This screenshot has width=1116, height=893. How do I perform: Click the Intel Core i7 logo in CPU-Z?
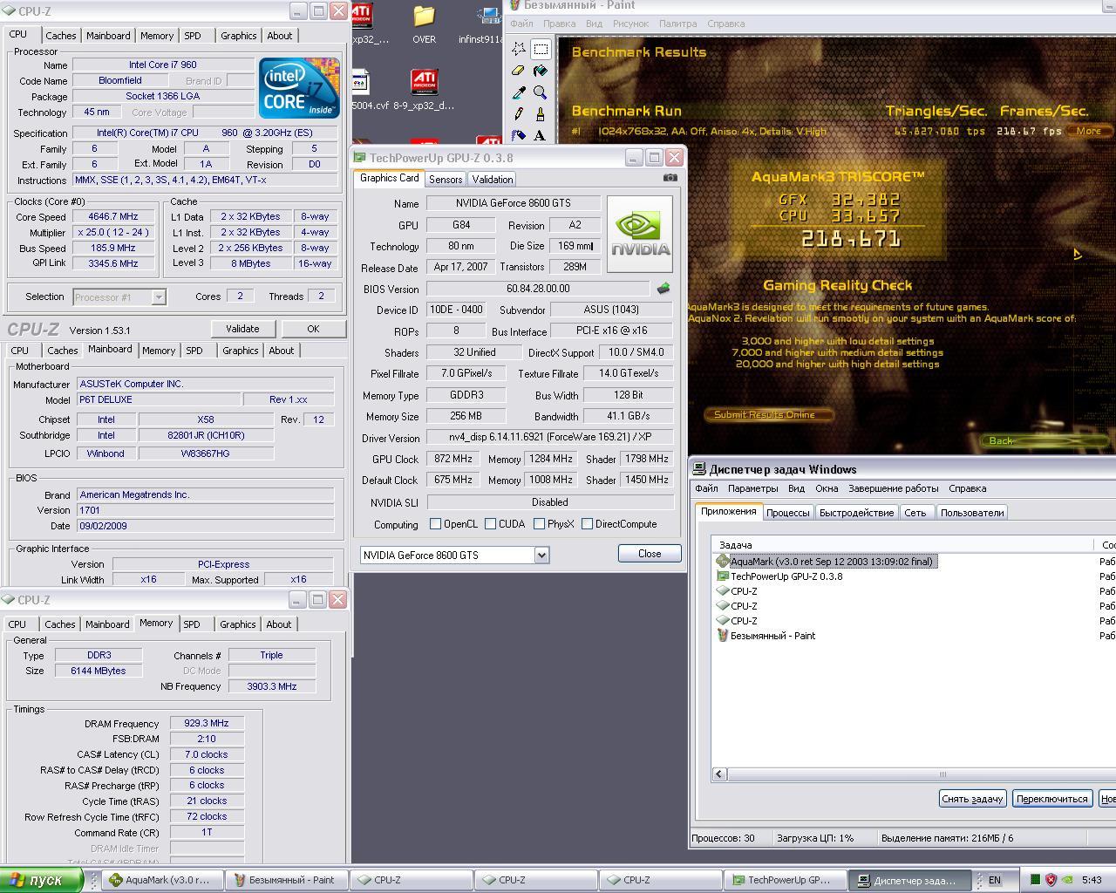[299, 87]
